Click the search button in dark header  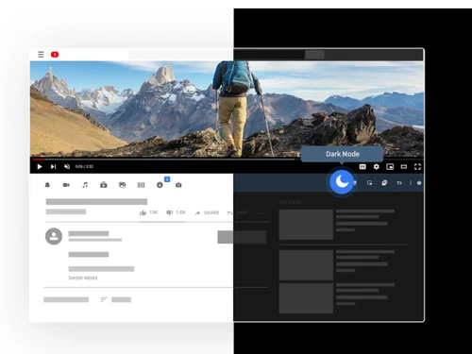point(314,55)
